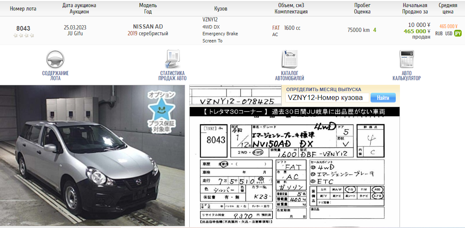Click the FAT transmission label

276,28
